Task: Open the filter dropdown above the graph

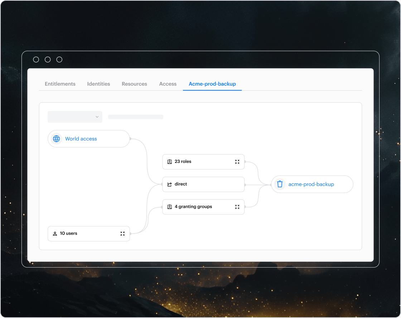Action: point(75,117)
